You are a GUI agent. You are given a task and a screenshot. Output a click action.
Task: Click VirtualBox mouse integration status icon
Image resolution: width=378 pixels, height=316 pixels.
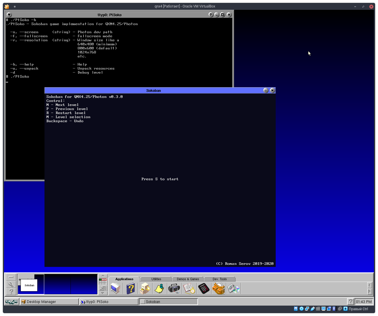(x=340, y=309)
